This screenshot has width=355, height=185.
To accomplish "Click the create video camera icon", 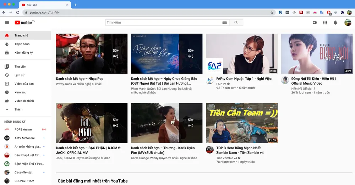I will pos(315,23).
